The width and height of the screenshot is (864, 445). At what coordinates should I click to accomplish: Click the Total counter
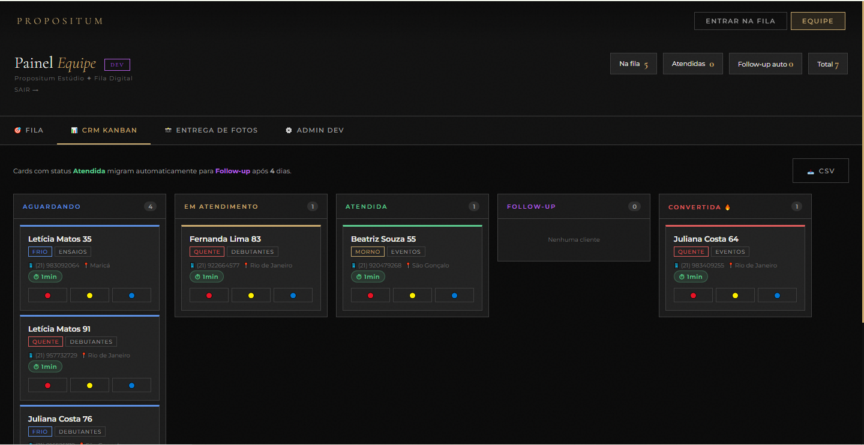coord(828,64)
